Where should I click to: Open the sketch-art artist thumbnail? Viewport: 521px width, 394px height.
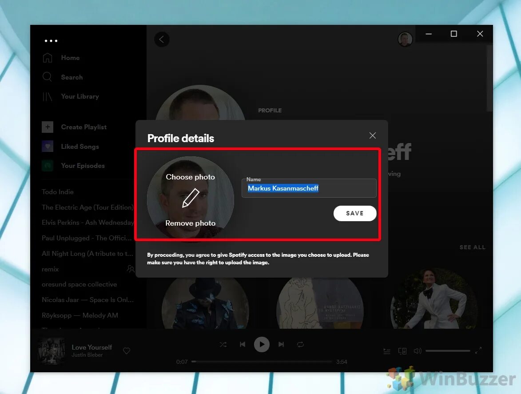[x=320, y=304]
